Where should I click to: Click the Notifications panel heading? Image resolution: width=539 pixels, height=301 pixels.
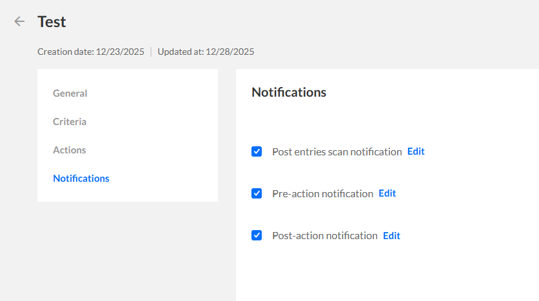(x=289, y=92)
